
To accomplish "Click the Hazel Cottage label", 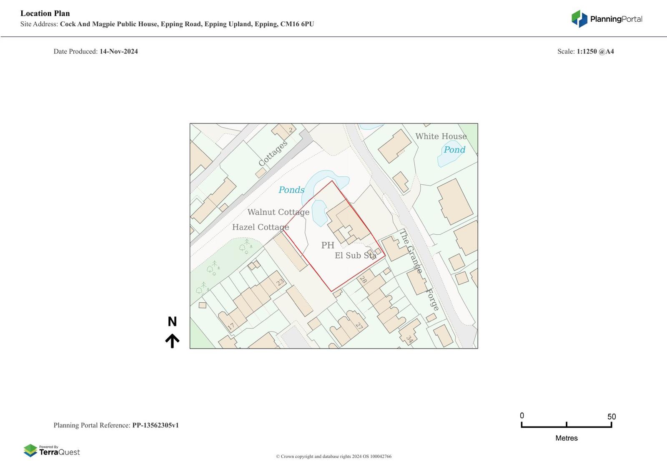I will pyautogui.click(x=260, y=227).
